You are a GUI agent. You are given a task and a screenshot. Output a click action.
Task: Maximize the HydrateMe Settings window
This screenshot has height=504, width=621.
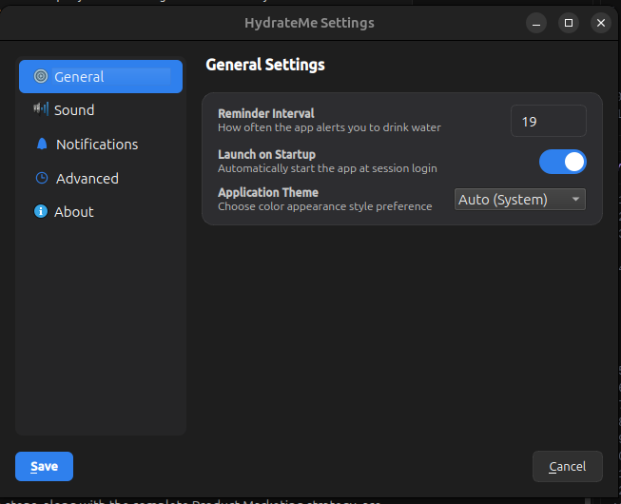[x=569, y=23]
